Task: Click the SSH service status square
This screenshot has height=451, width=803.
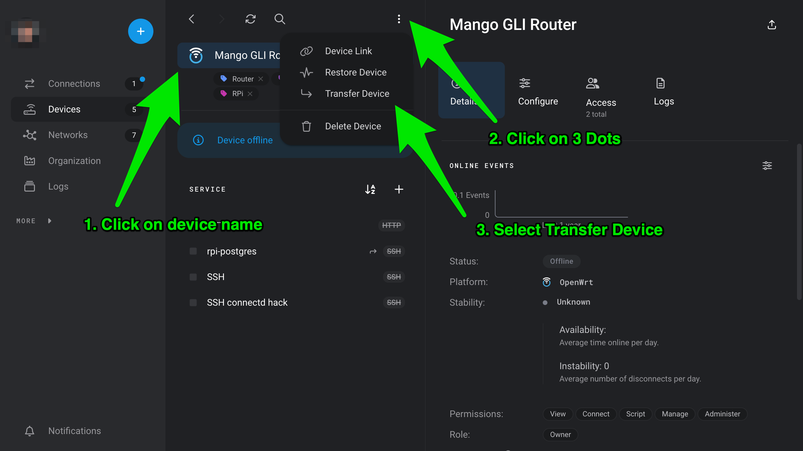Action: click(x=193, y=277)
